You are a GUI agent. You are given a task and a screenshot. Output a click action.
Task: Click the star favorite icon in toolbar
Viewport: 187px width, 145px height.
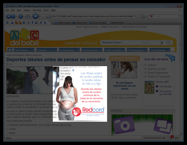(36, 16)
